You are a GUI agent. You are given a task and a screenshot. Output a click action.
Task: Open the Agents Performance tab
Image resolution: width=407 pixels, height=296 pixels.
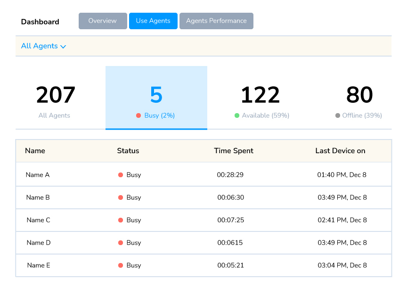pos(216,21)
